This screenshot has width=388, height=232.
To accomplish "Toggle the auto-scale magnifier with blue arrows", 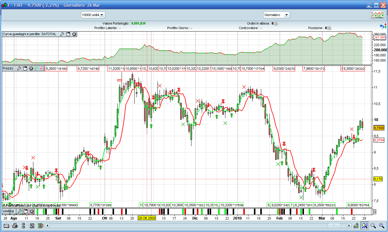I will pos(365,226).
